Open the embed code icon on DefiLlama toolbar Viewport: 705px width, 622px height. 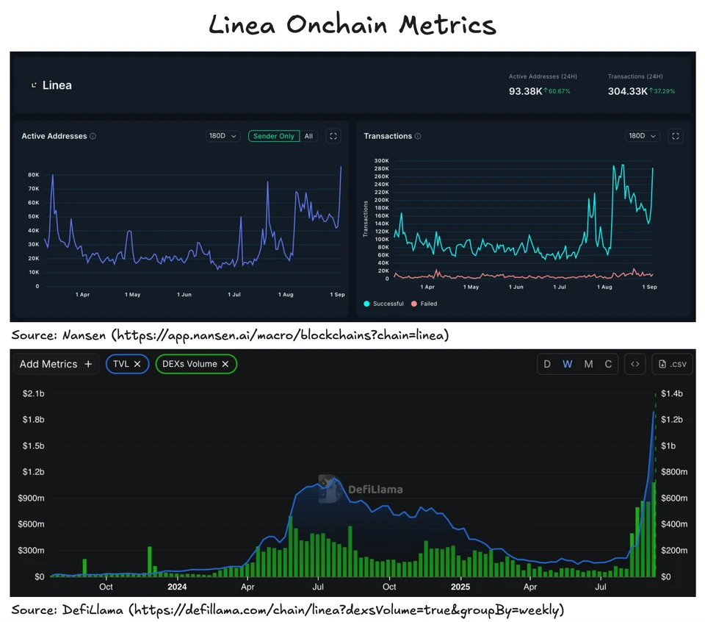point(635,364)
